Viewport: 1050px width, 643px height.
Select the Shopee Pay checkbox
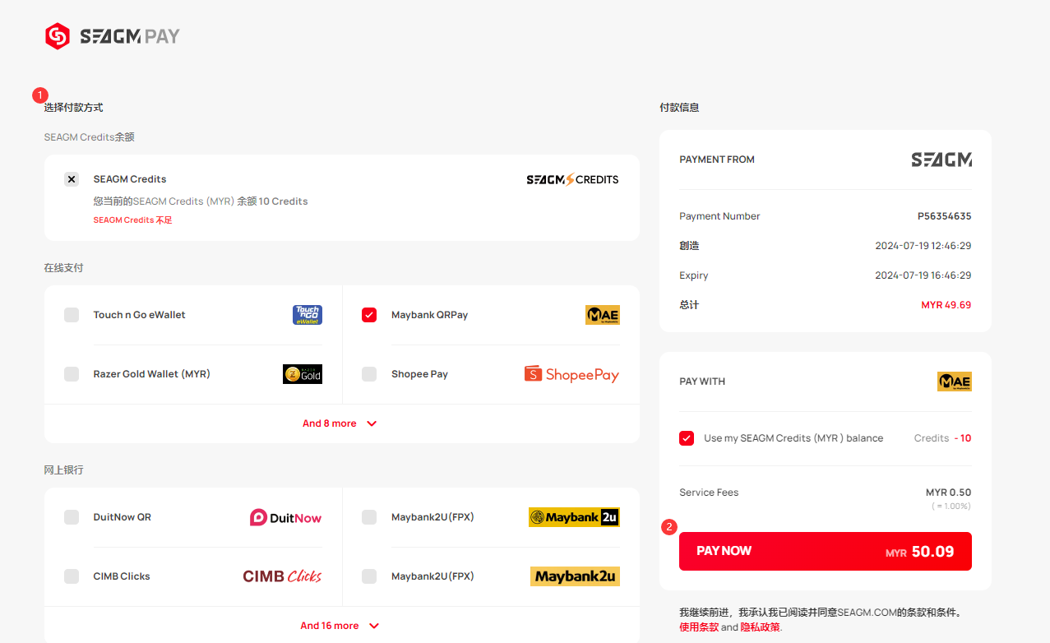click(369, 374)
